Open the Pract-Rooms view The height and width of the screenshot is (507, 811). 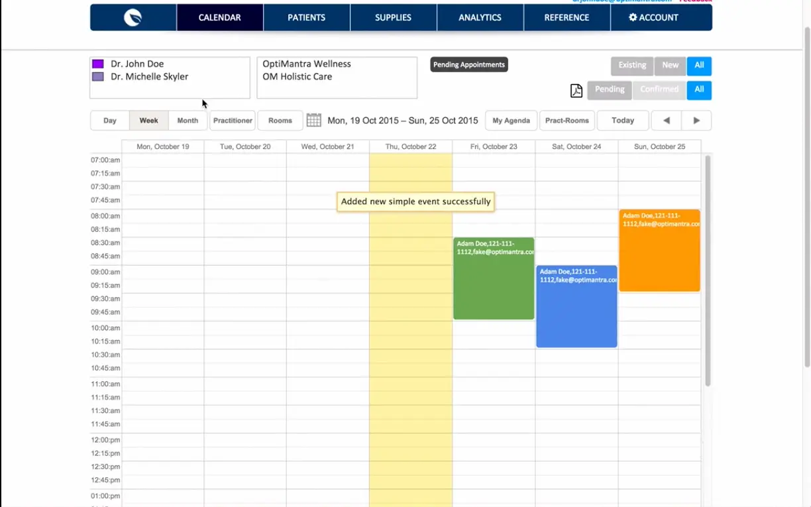click(x=567, y=120)
